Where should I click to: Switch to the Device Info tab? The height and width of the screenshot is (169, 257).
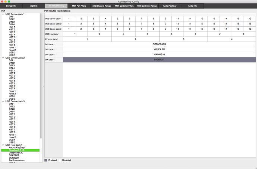[x=11, y=6]
